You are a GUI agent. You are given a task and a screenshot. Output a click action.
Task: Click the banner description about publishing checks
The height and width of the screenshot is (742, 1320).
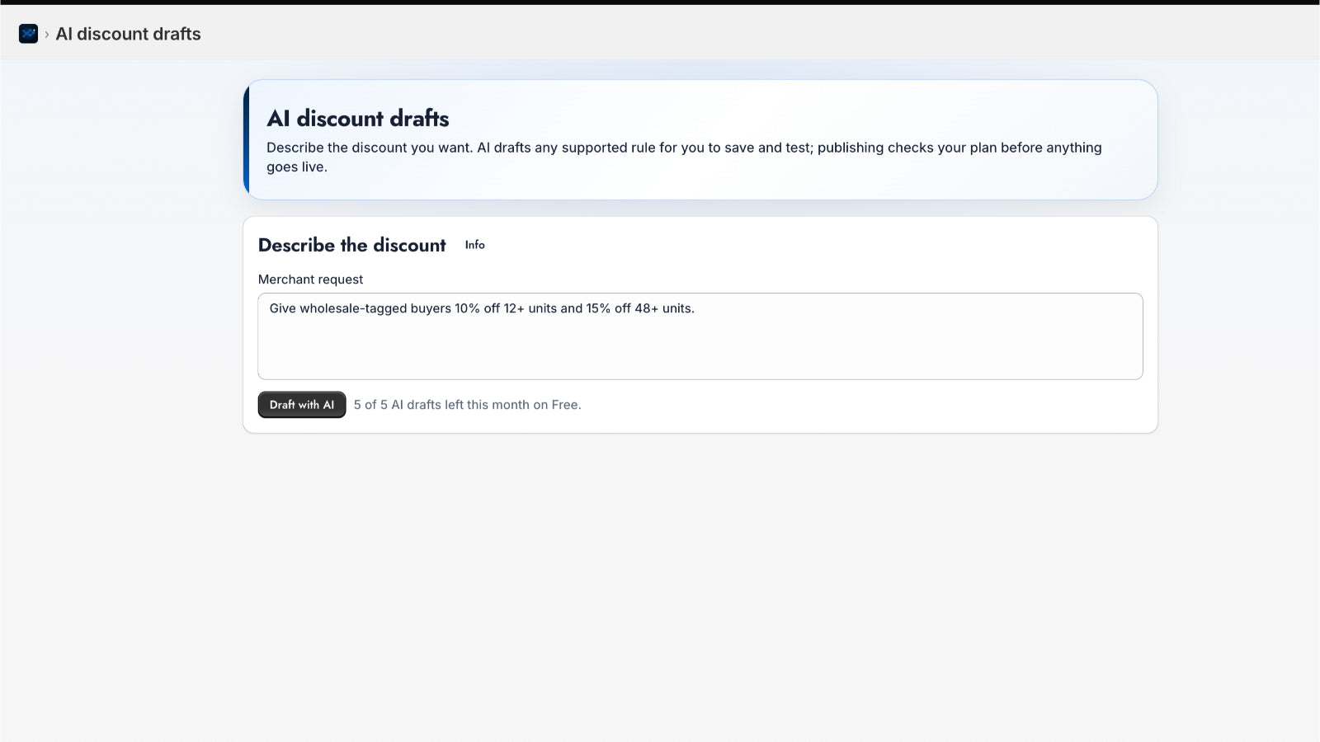click(684, 157)
